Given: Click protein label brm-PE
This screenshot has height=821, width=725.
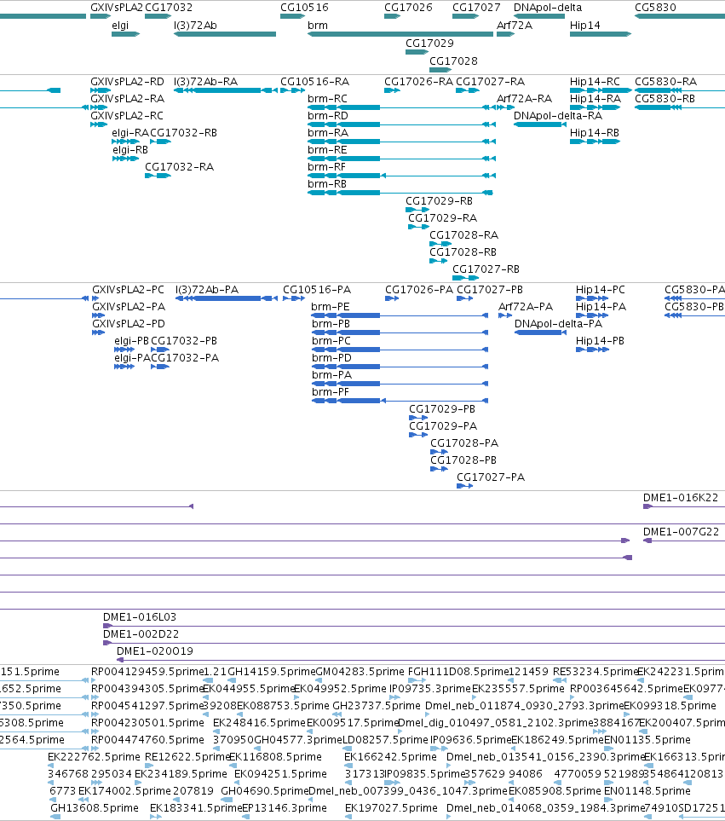Looking at the screenshot, I should (x=330, y=306).
